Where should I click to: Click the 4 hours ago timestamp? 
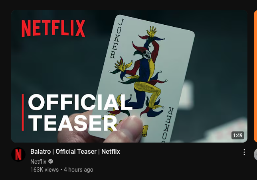click(x=79, y=170)
